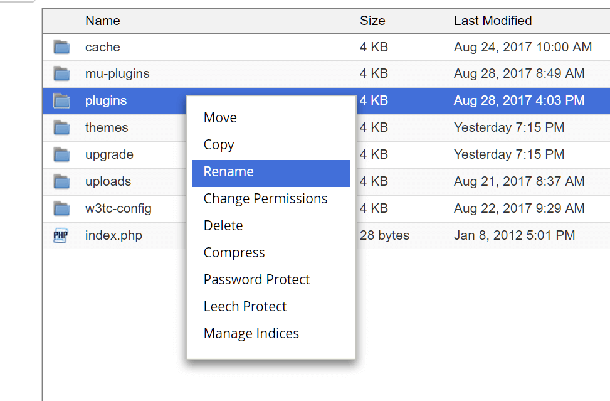
Task: Click the upgrade folder icon
Action: pos(61,154)
